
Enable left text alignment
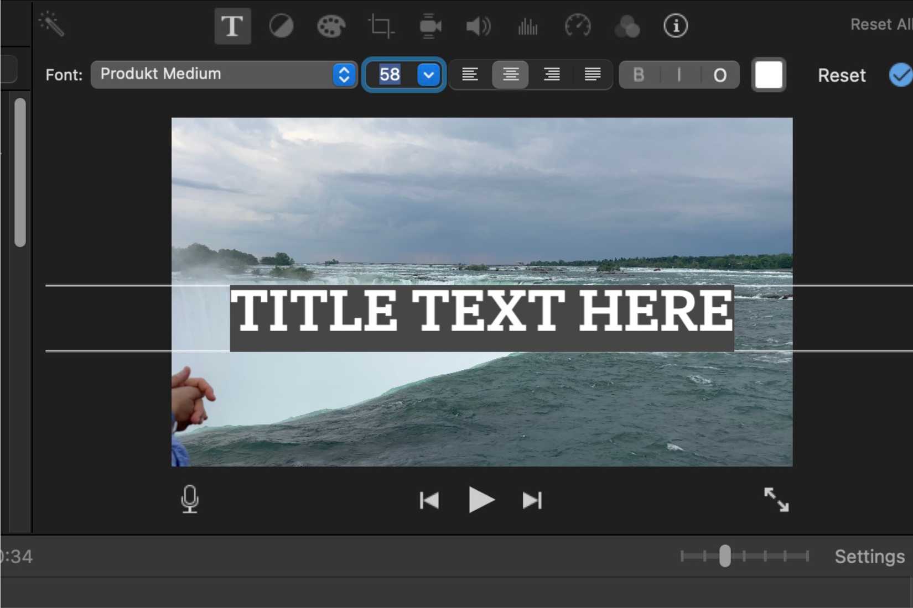[x=470, y=75]
